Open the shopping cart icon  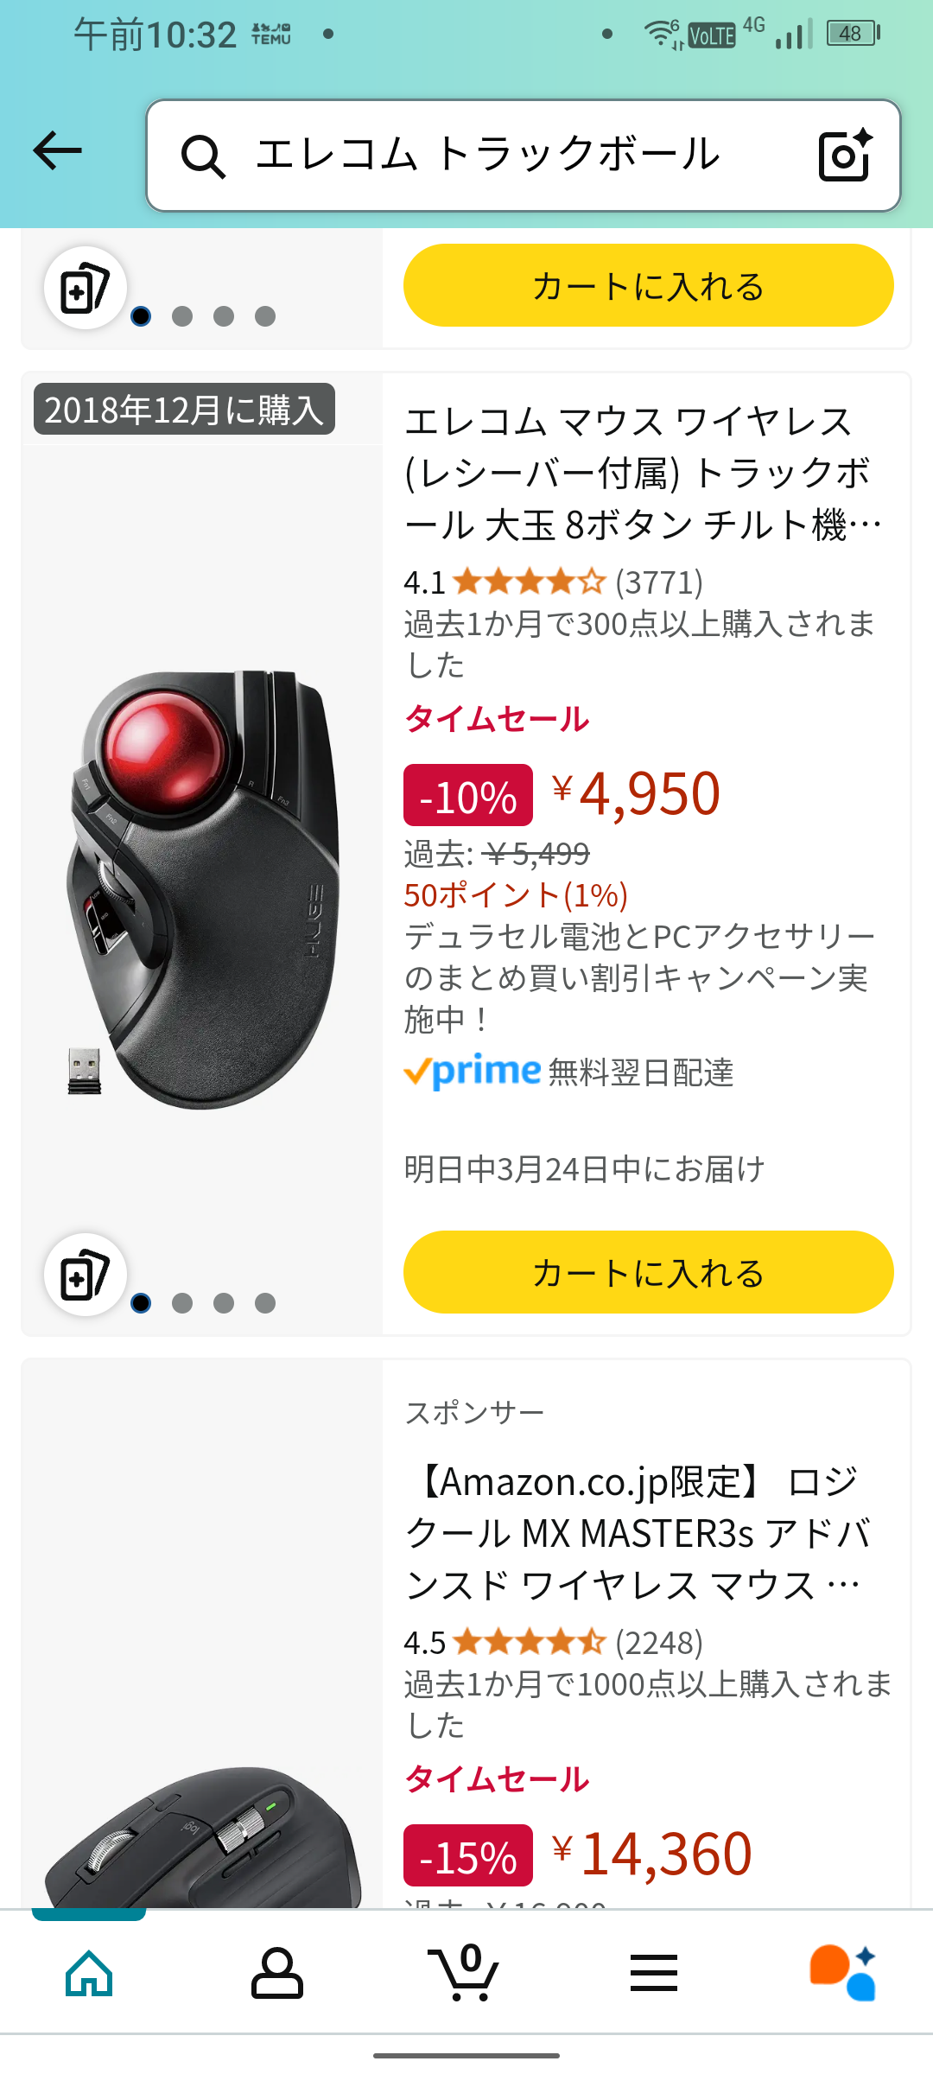[x=464, y=1972]
